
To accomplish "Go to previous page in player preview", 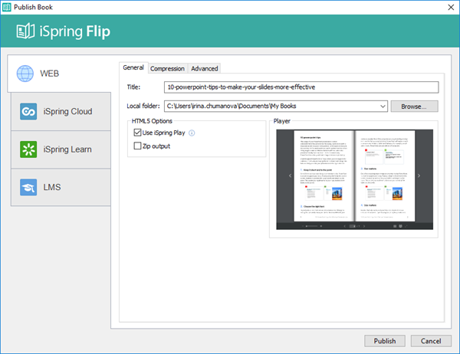I will click(x=289, y=175).
